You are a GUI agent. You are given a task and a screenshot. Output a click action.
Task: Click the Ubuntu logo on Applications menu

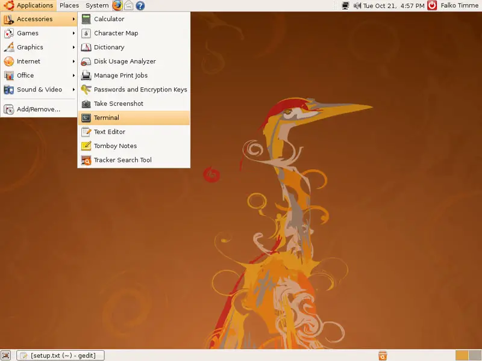click(8, 5)
